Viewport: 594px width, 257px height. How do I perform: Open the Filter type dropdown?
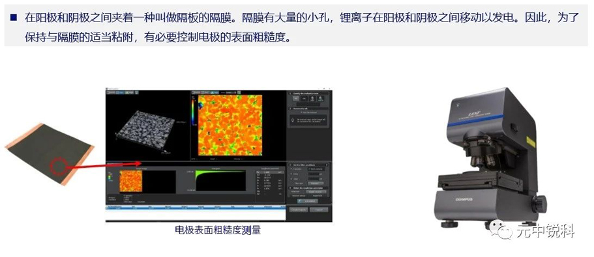(x=316, y=183)
